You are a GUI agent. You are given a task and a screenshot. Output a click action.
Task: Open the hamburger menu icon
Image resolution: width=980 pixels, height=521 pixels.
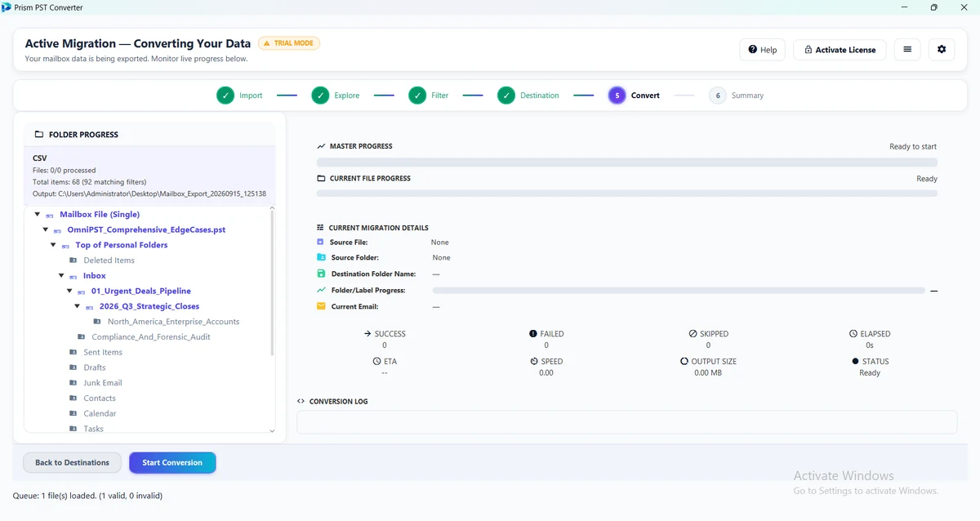(x=907, y=50)
